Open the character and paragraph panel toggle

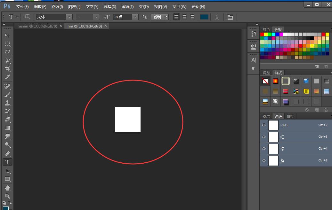pos(230,17)
